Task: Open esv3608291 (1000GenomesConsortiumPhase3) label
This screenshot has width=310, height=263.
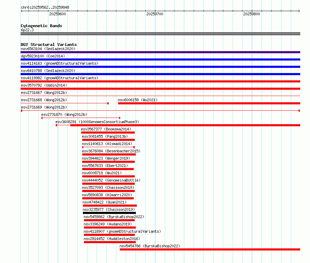Action: [97, 122]
